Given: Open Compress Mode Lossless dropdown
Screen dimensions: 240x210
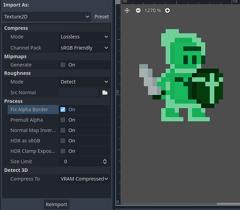Looking at the screenshot, I should pos(84,37).
